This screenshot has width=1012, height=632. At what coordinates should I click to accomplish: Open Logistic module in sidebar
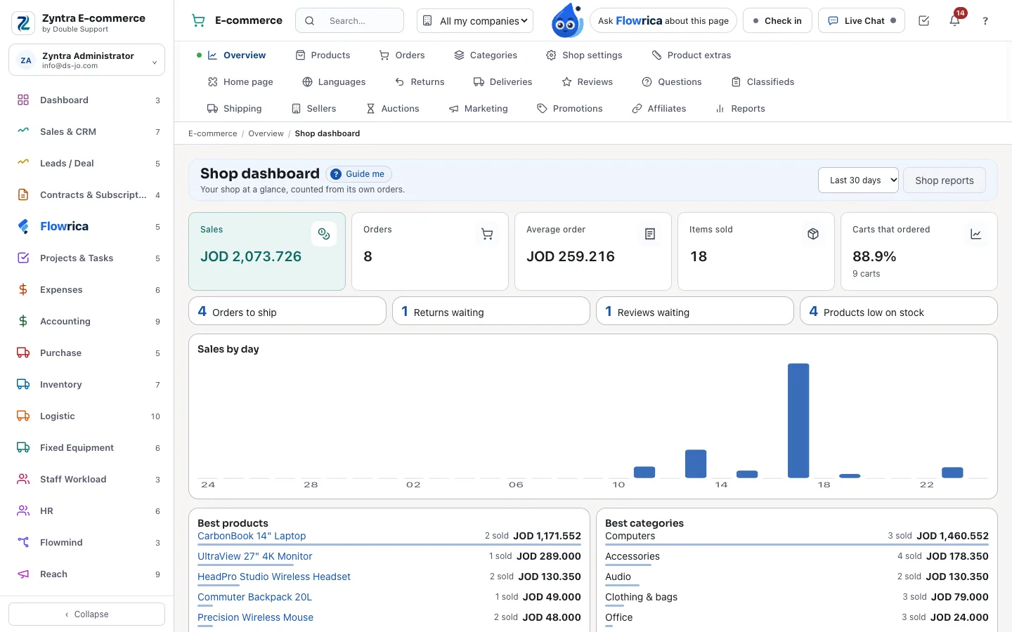tap(87, 416)
